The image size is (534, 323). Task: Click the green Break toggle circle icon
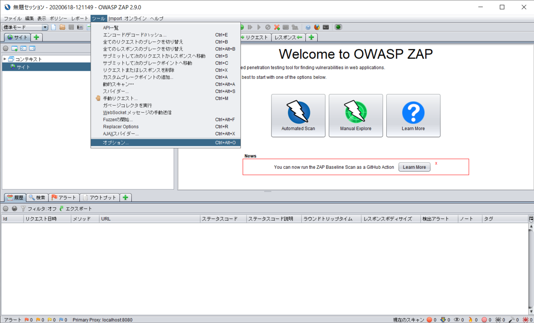point(243,27)
